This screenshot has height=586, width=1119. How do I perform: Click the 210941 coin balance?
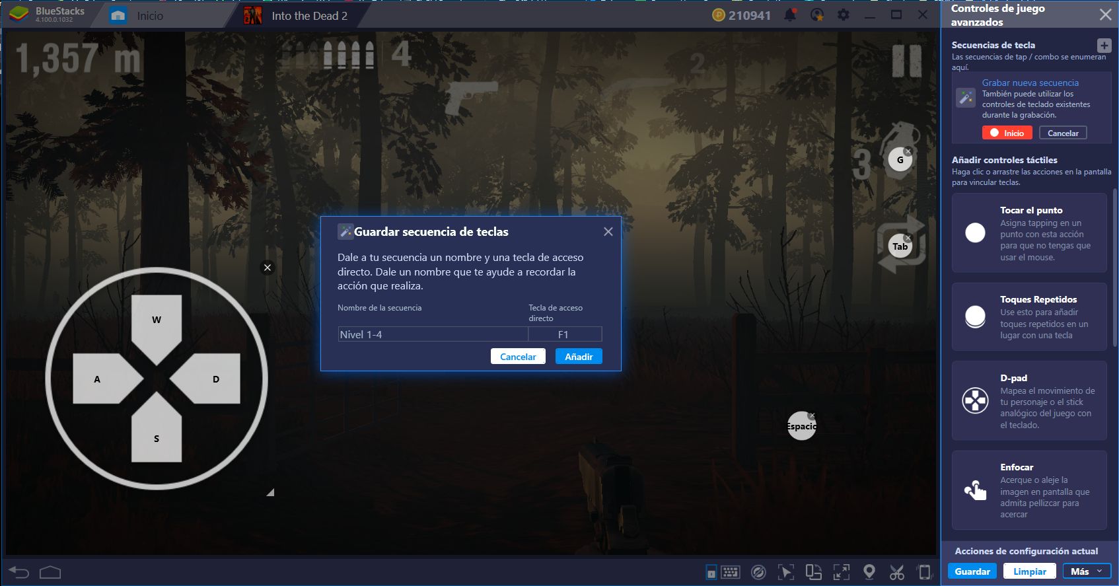[x=741, y=15]
